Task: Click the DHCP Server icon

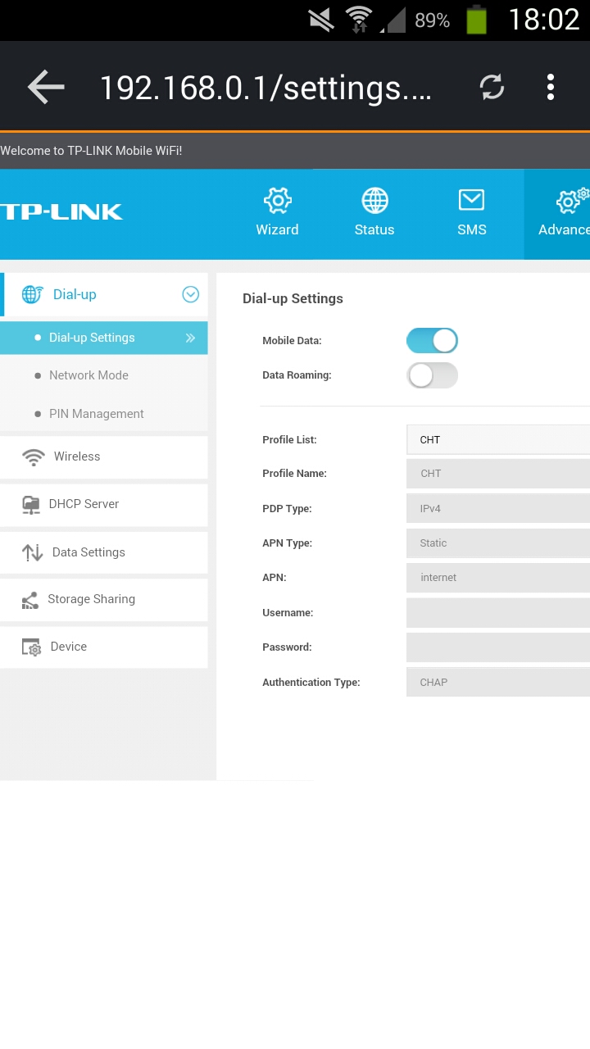Action: 31,505
